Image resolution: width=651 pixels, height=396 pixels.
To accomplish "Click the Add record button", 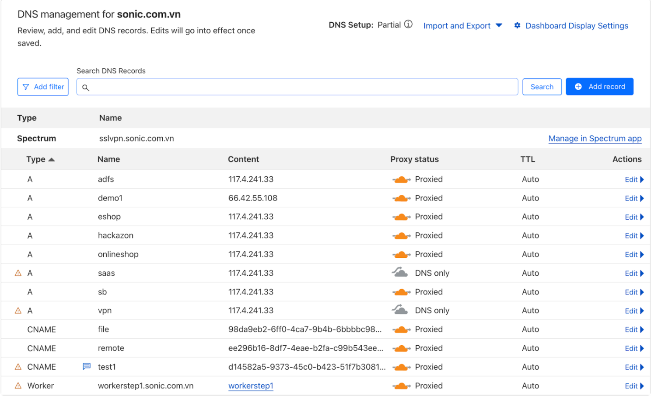I will (599, 87).
